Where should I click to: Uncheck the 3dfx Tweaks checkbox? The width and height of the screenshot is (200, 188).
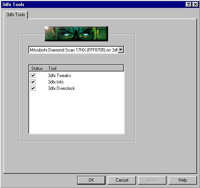click(x=33, y=75)
